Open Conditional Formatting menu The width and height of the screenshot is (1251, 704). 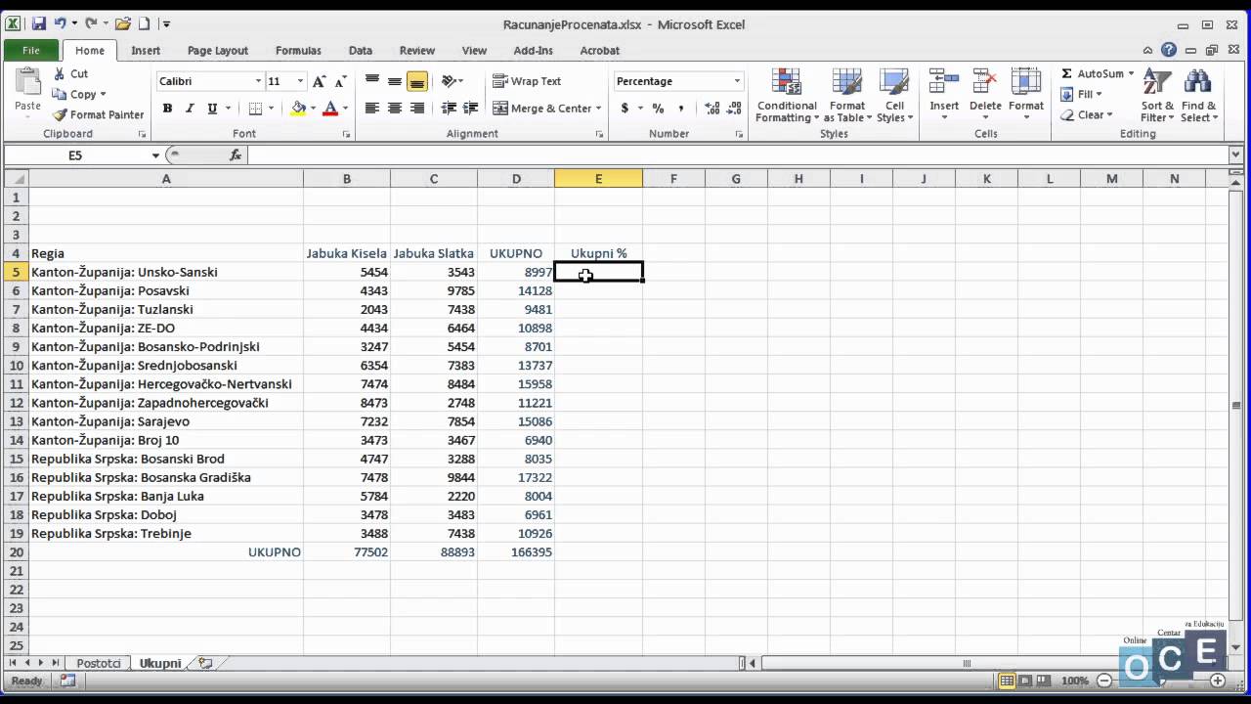click(x=787, y=96)
